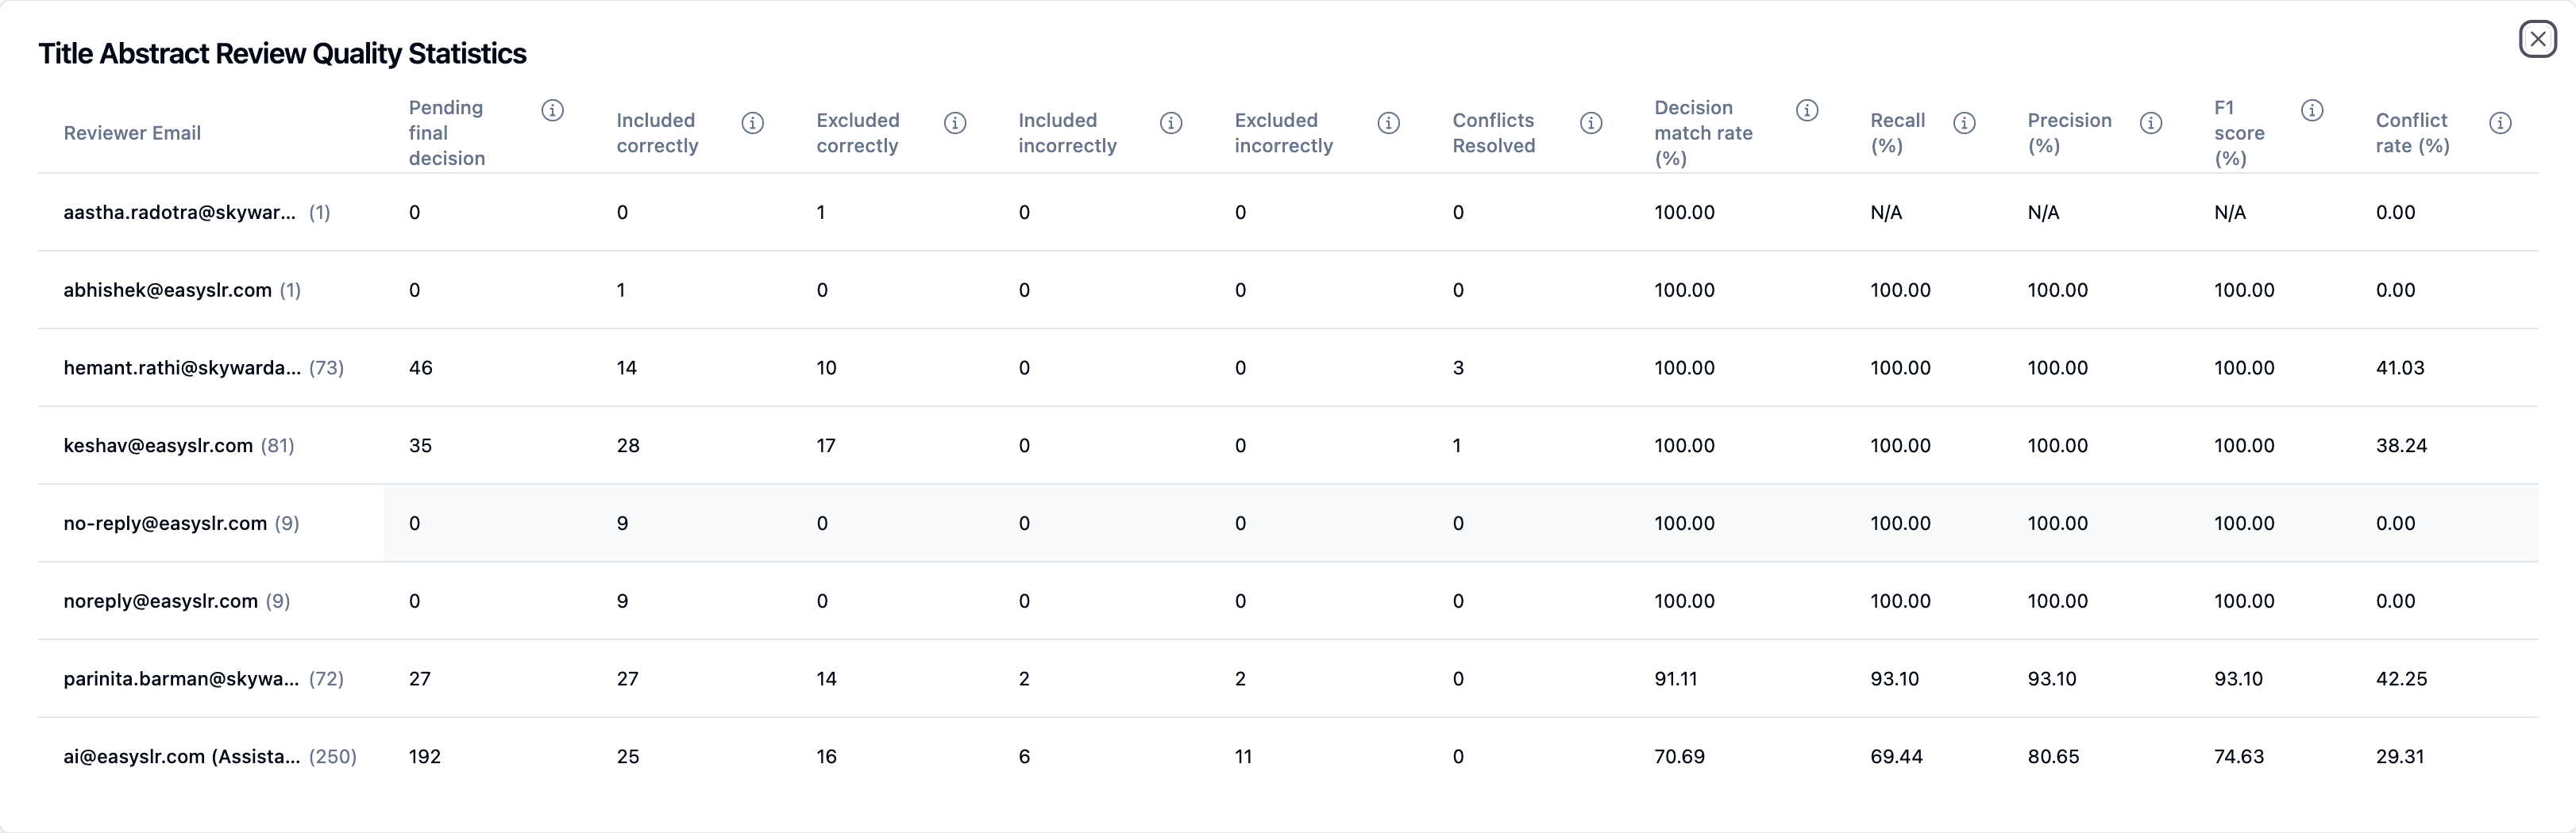Click decision match rate 70.69 for ai@easyslr.com
Screen dimensions: 2576x833
(1679, 757)
